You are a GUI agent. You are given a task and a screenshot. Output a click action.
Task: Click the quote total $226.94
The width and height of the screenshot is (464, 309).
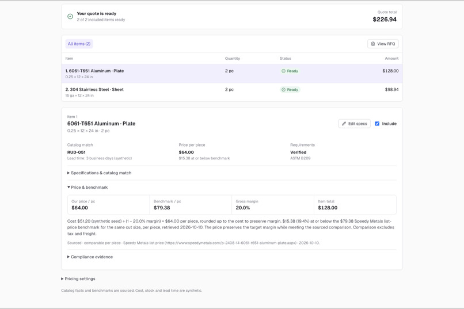[x=385, y=20]
